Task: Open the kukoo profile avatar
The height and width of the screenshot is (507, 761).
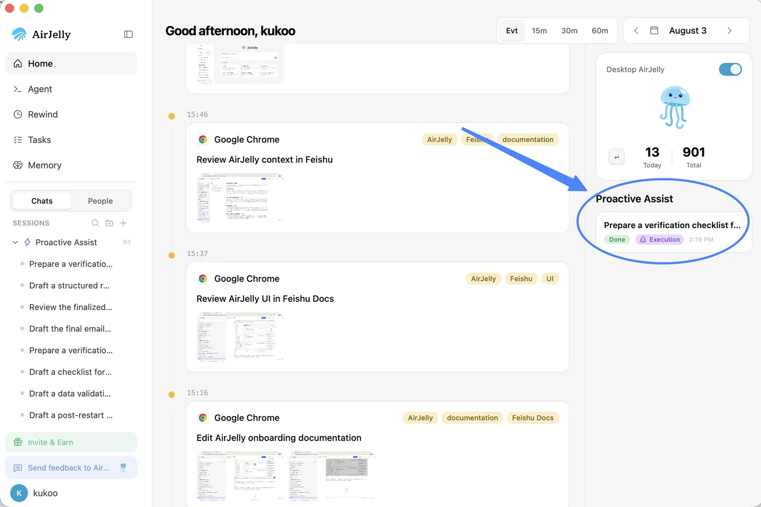Action: [19, 493]
